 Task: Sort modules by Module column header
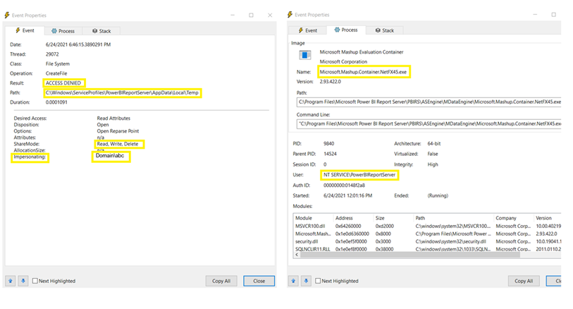point(313,218)
